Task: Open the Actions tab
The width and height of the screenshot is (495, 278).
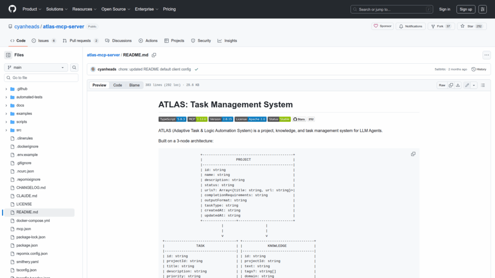Action: point(148,41)
